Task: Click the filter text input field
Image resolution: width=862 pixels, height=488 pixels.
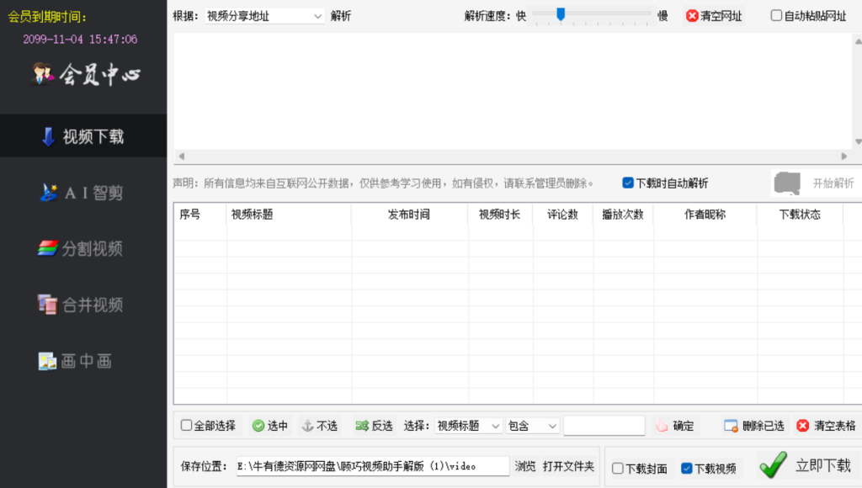Action: point(604,426)
